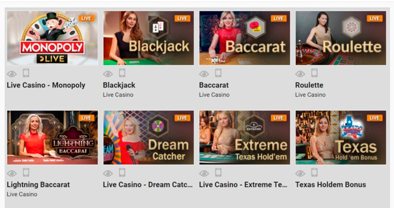Click the eye icon under Blackjack
The image size is (394, 208).
tap(108, 74)
